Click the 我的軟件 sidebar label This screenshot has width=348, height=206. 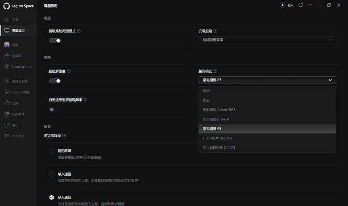point(18,114)
